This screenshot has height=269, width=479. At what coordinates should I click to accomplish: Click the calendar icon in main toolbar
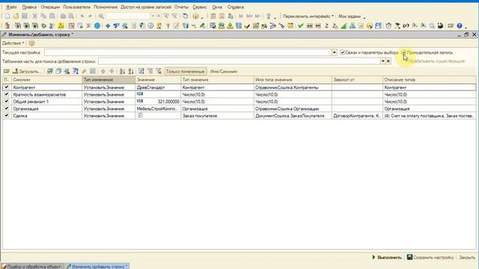(222, 16)
